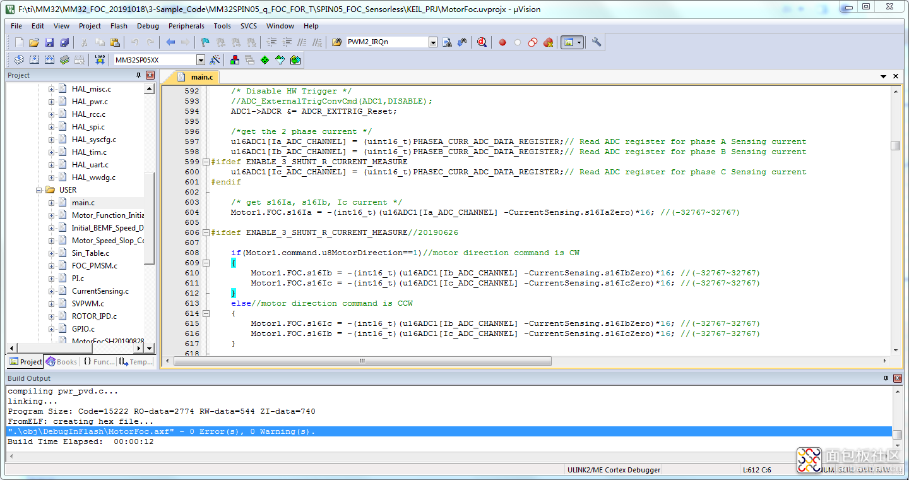The height and width of the screenshot is (480, 909).
Task: Click the 'Program Size: Code=15222' output line
Action: 161,411
